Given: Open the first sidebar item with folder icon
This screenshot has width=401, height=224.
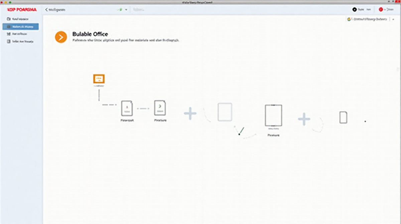Looking at the screenshot, I should coord(20,19).
